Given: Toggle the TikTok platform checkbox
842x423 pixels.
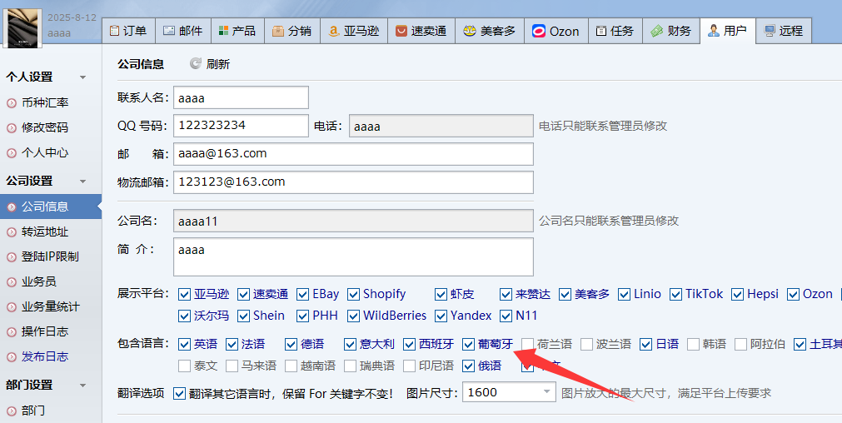Looking at the screenshot, I should [675, 294].
